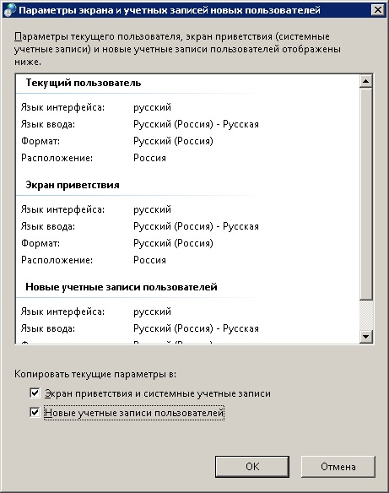Click the scrollbar down arrow
389x493 pixels.
tap(365, 337)
